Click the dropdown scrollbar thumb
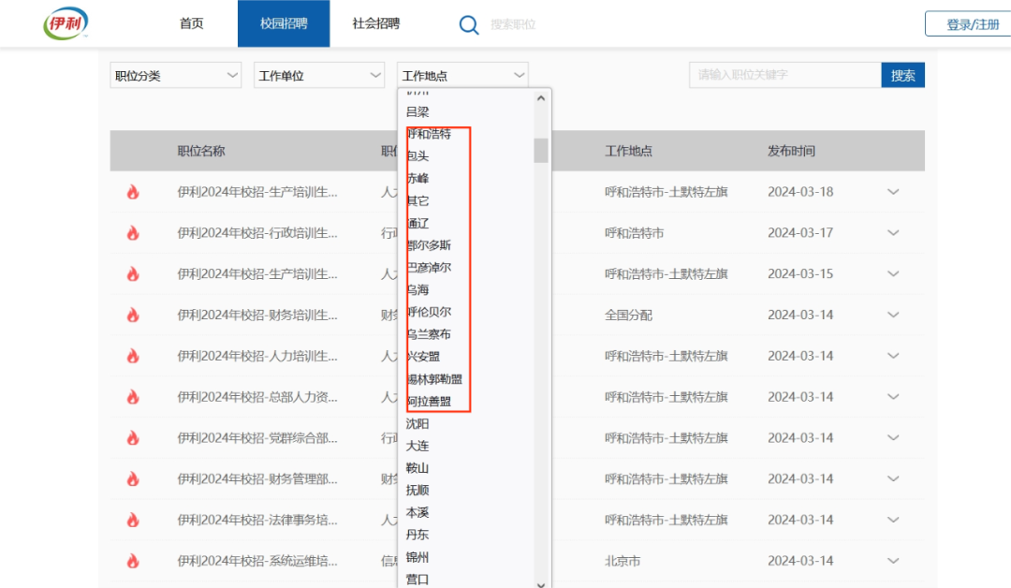This screenshot has height=588, width=1011. click(x=541, y=151)
